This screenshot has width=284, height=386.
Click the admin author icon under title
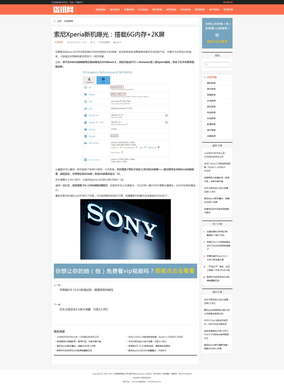point(114,42)
